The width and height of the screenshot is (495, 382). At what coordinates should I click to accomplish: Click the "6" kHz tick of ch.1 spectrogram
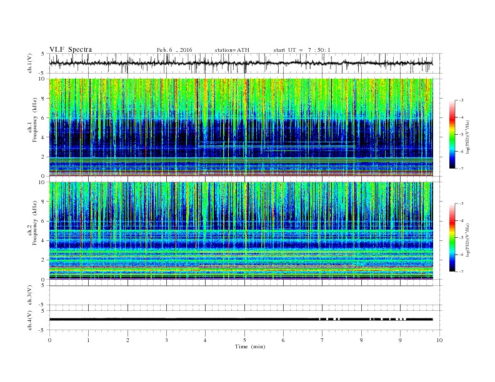pyautogui.click(x=43, y=118)
